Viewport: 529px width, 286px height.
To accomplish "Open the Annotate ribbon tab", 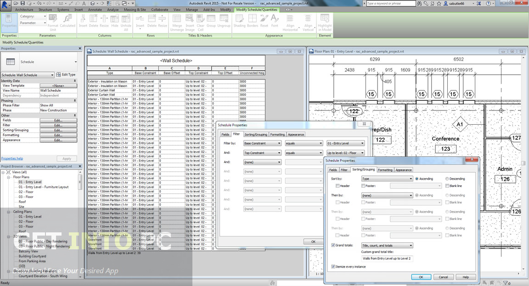I will (x=95, y=10).
